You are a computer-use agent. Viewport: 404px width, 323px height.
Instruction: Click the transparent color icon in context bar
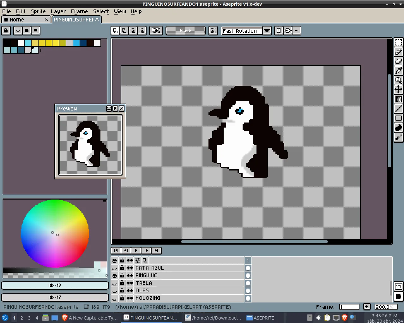point(156,31)
